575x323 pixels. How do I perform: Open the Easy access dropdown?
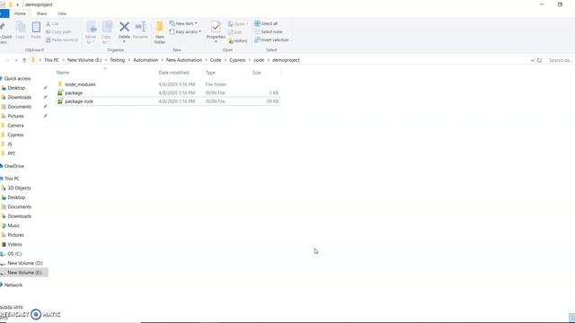coord(185,32)
